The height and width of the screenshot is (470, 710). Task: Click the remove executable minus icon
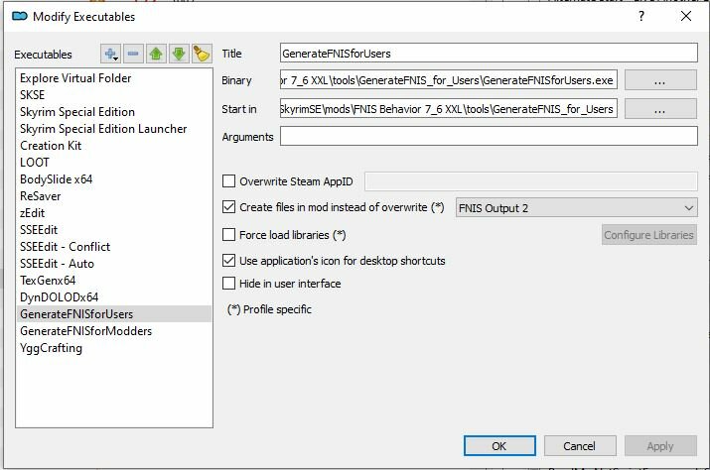click(x=133, y=54)
